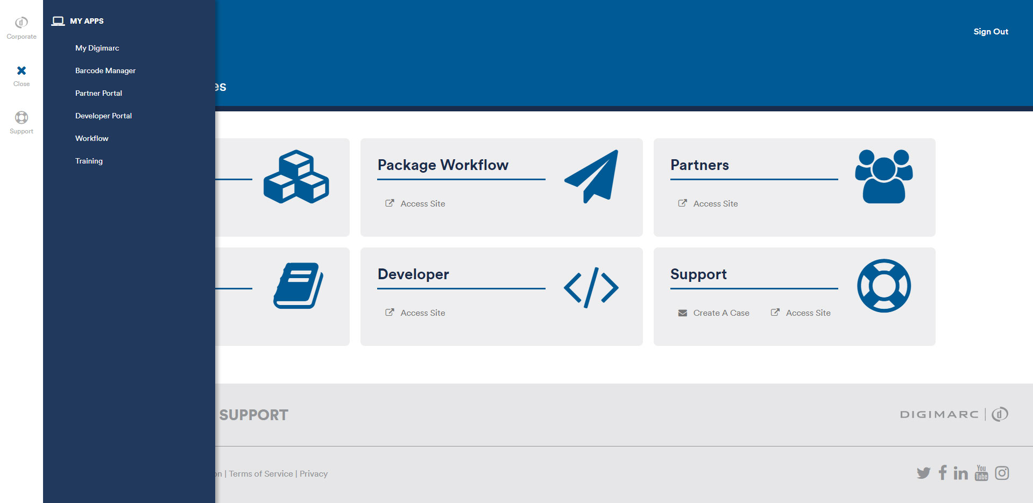Click the Partners people group icon
1033x503 pixels.
tap(884, 176)
